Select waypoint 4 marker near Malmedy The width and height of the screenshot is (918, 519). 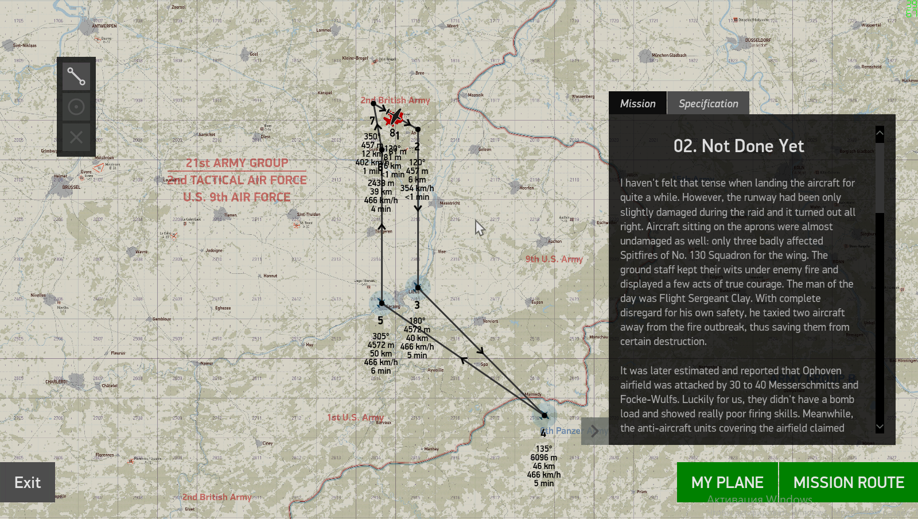[544, 415]
